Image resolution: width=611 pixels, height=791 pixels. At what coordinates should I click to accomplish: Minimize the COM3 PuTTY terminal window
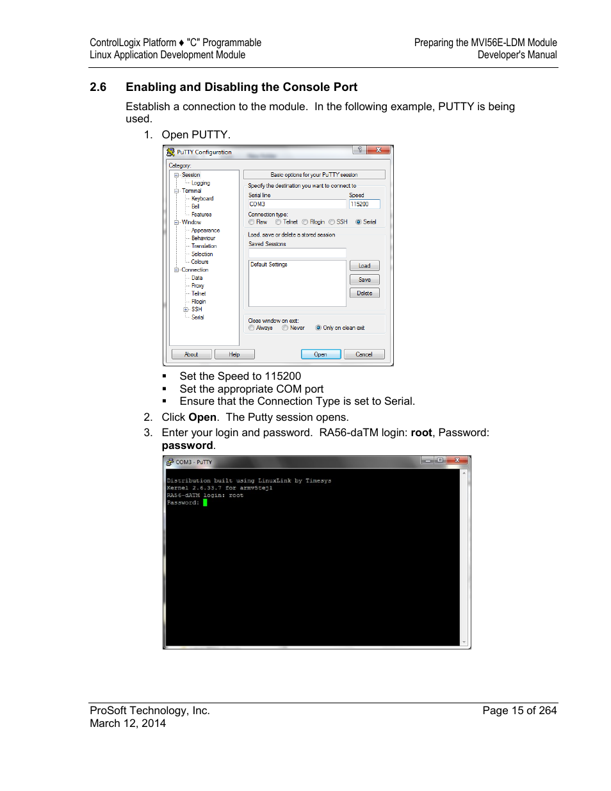427,460
